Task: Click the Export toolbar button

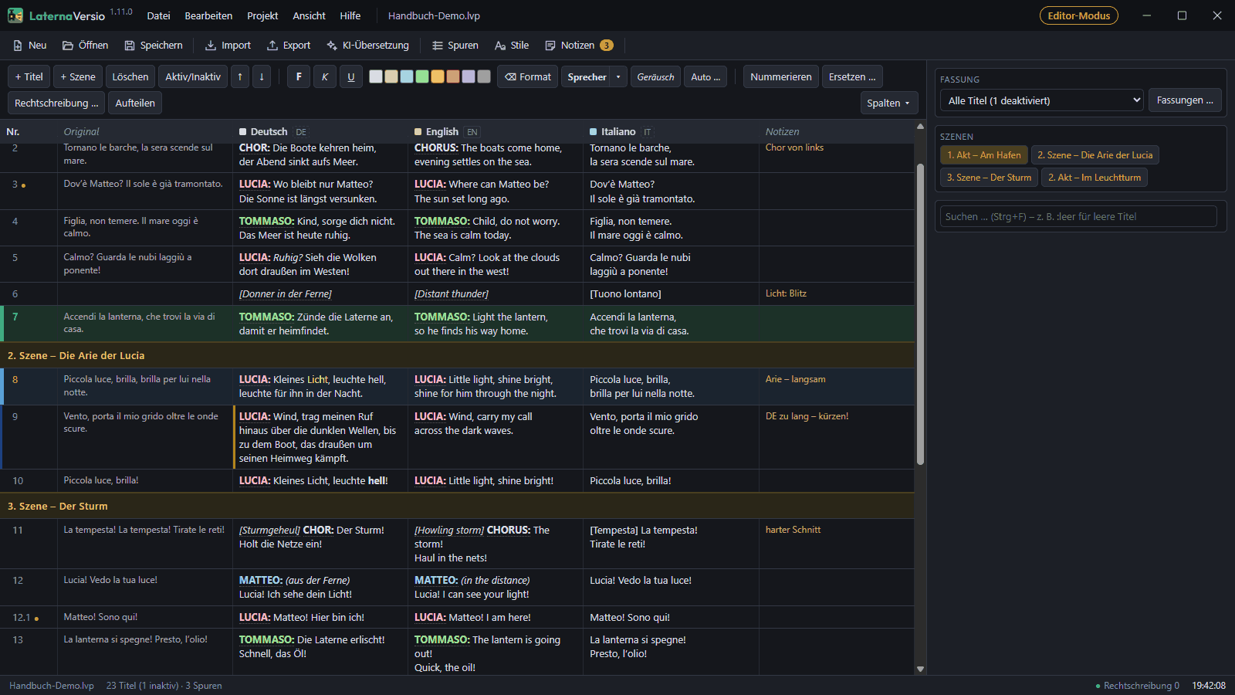Action: (x=289, y=46)
